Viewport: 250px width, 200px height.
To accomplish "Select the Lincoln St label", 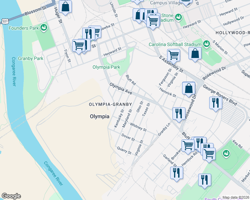I will point(114,9).
